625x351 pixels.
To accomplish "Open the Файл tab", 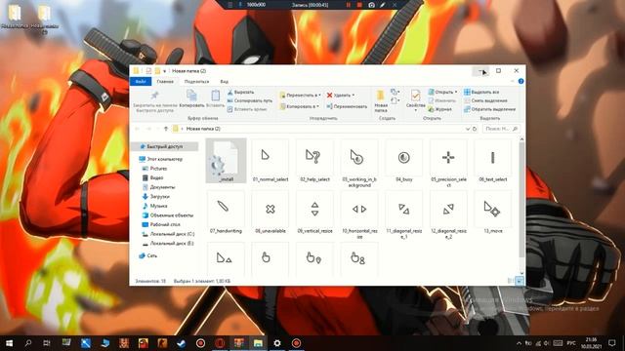I will pos(141,82).
